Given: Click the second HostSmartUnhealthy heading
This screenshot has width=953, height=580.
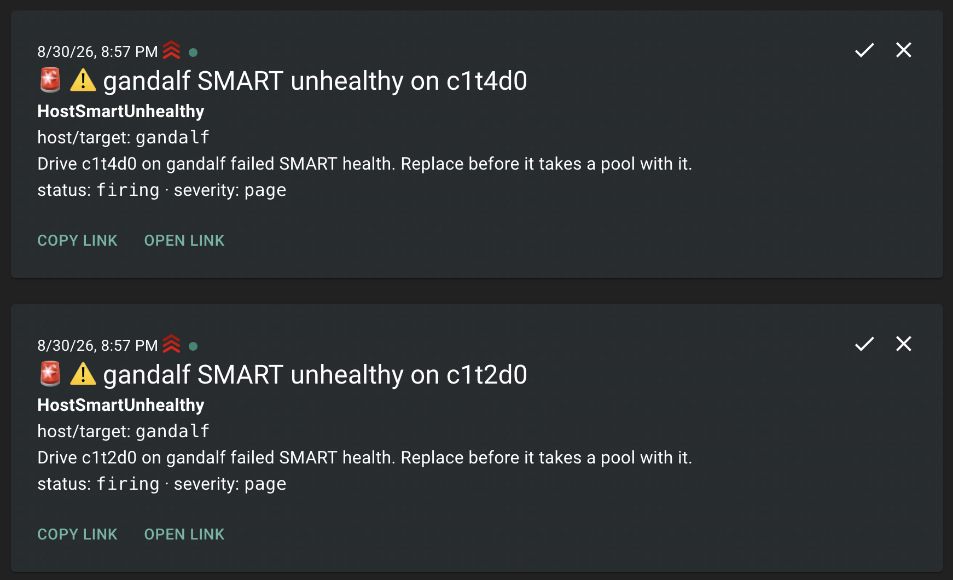Looking at the screenshot, I should [121, 405].
